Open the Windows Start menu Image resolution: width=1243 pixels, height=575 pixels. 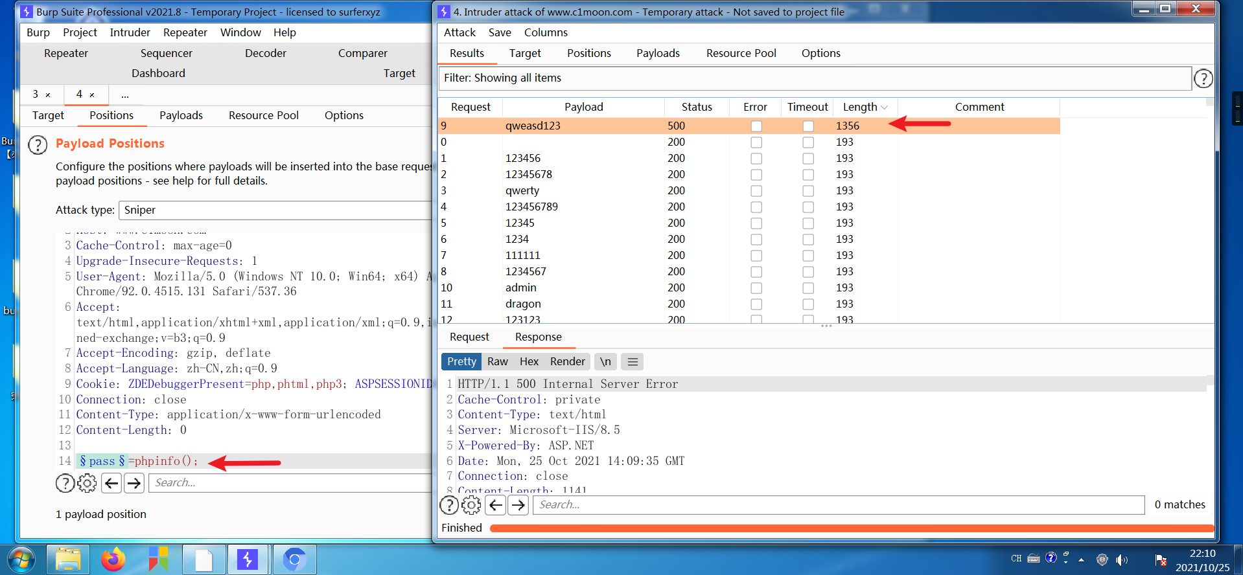21,559
